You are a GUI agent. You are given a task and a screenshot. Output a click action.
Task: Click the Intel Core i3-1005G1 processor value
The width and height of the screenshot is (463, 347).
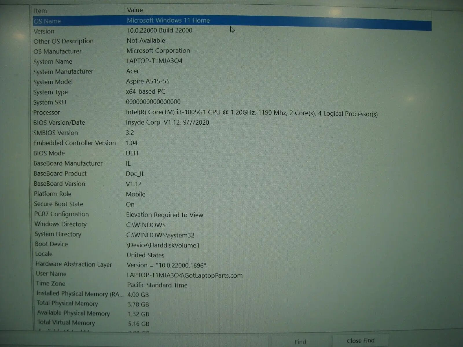[x=252, y=113]
